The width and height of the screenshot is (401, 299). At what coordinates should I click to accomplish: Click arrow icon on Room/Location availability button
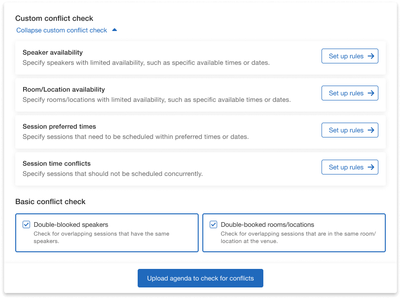(371, 93)
